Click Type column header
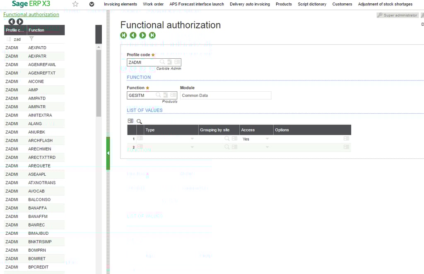The width and height of the screenshot is (424, 274). pos(171,130)
